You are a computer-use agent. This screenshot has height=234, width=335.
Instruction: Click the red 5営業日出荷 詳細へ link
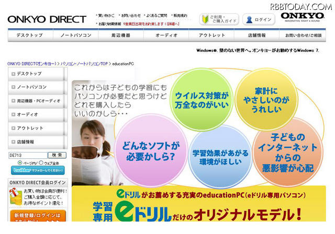tap(151, 24)
